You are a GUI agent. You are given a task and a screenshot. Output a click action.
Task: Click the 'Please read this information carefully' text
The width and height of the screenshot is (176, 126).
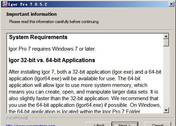point(54,22)
